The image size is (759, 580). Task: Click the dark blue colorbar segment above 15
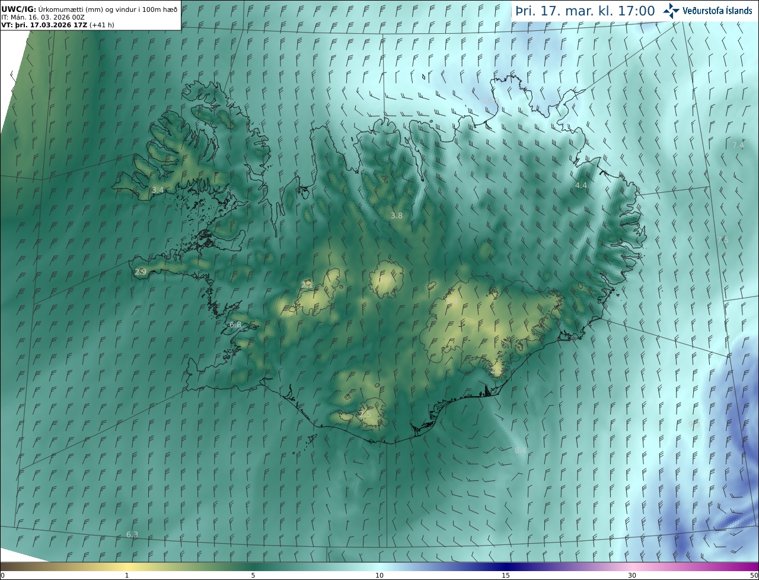tap(506, 566)
